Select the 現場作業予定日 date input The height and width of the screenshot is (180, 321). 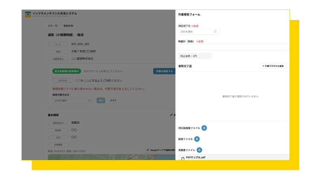coord(73,100)
